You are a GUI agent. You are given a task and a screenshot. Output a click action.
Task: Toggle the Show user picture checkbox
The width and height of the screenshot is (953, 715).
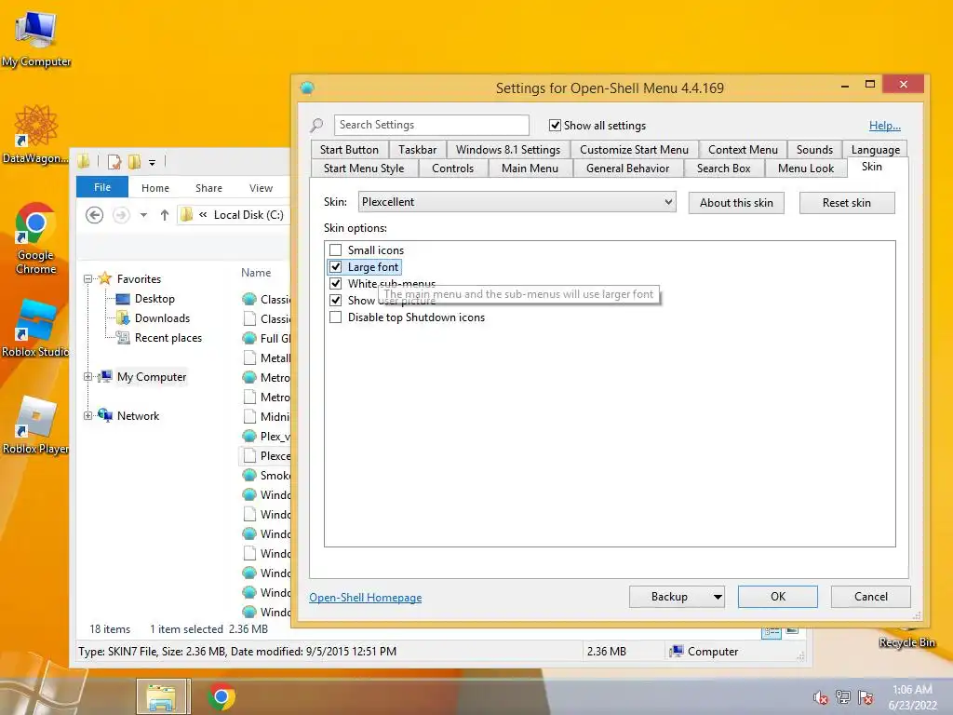335,301
